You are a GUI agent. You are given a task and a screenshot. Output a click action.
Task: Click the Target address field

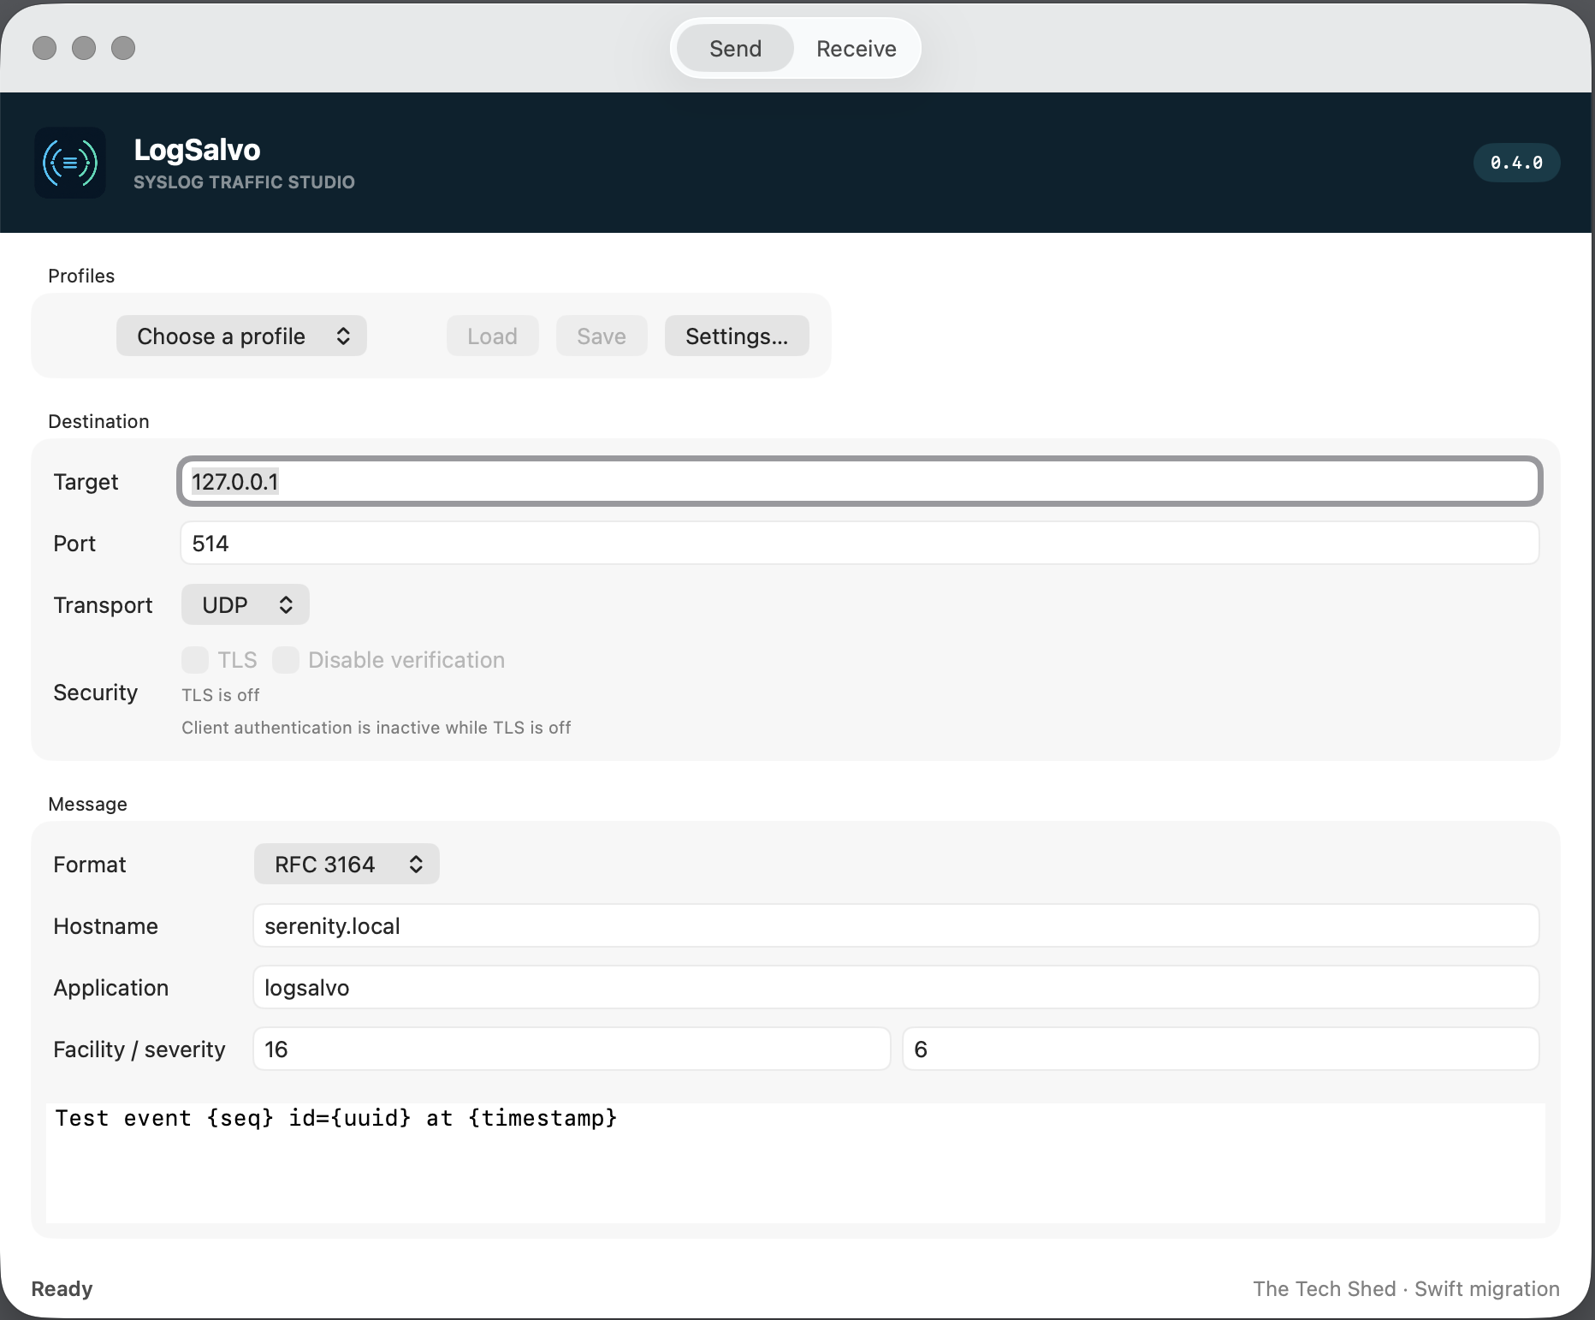point(860,481)
